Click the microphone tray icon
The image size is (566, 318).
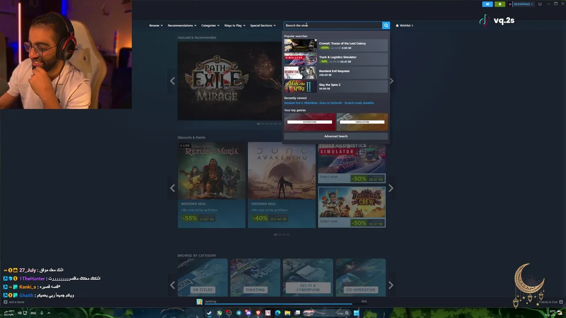pos(42,313)
